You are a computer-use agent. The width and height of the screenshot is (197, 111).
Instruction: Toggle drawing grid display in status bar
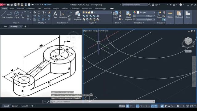coord(127,106)
